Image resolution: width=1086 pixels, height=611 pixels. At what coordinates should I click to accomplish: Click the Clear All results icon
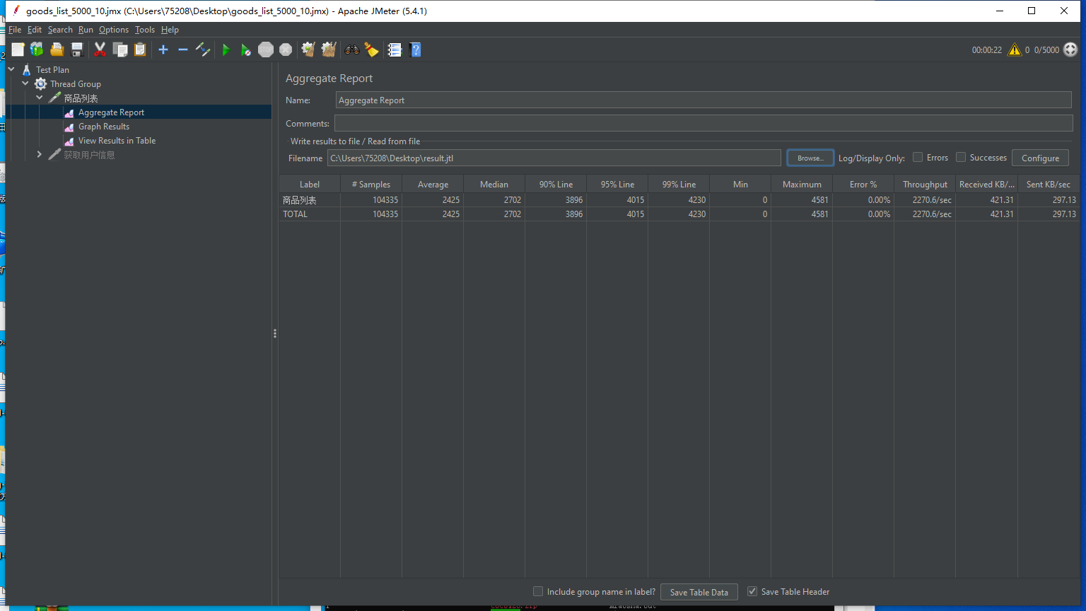click(328, 50)
